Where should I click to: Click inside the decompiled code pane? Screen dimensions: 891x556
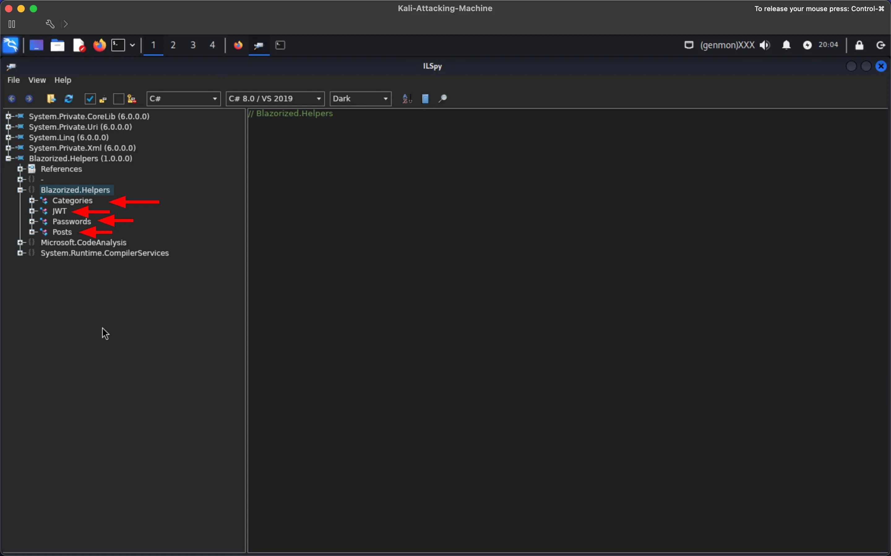tap(568, 330)
